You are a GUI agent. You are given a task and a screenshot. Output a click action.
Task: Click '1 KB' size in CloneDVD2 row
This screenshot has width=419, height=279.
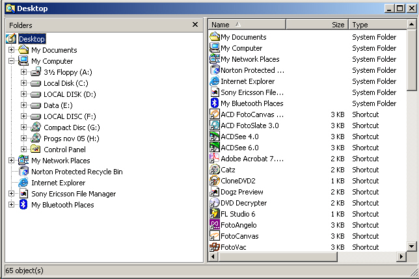(338, 181)
